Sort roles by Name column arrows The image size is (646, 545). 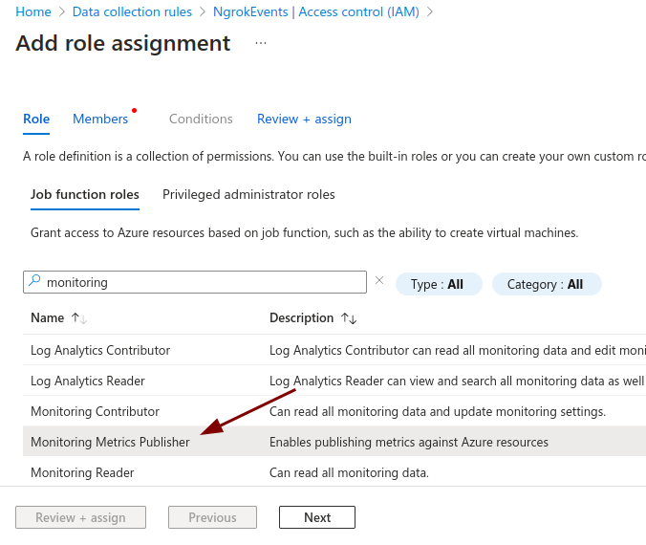(79, 318)
